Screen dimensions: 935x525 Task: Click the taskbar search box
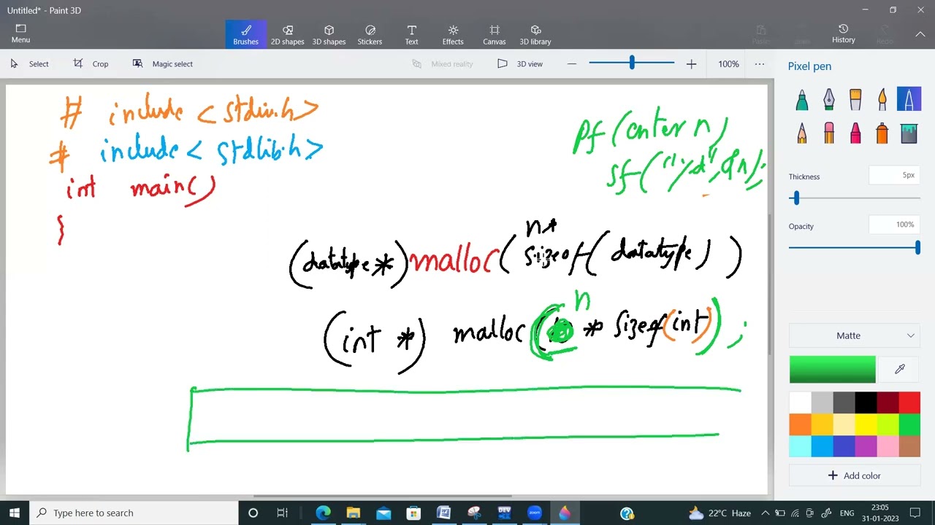click(134, 513)
